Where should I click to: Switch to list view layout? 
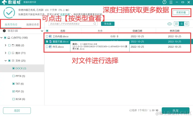(181, 24)
